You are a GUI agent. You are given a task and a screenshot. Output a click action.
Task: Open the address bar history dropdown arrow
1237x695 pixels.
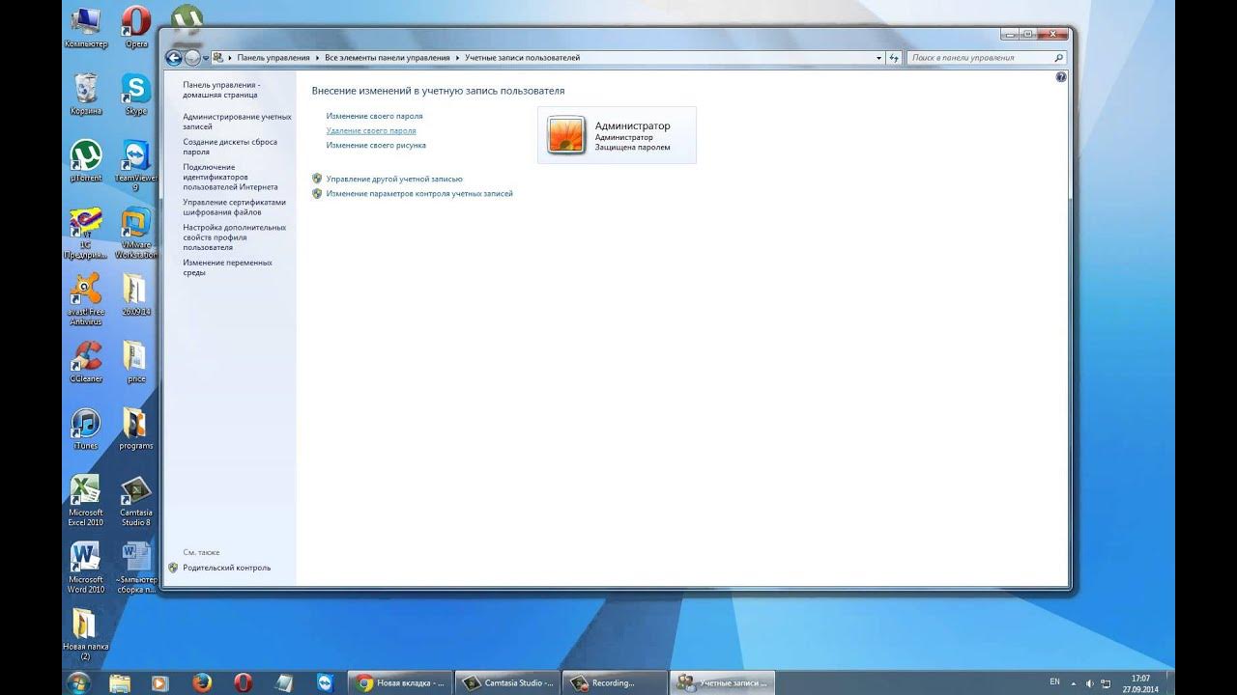pos(878,58)
